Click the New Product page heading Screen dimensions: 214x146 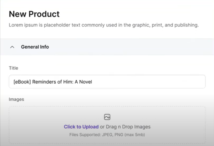pyautogui.click(x=34, y=14)
